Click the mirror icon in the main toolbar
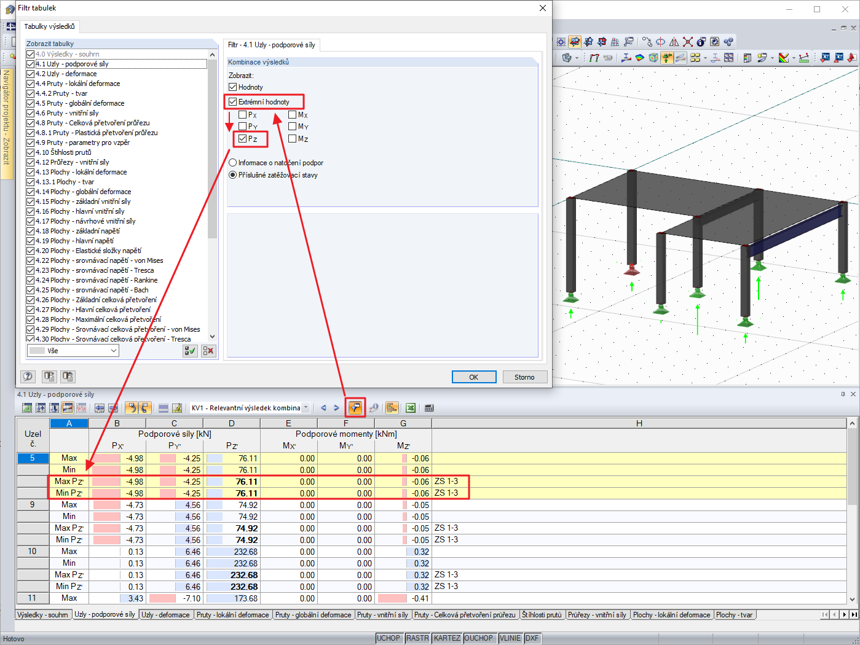Screen dimensions: 860x645 [x=674, y=42]
